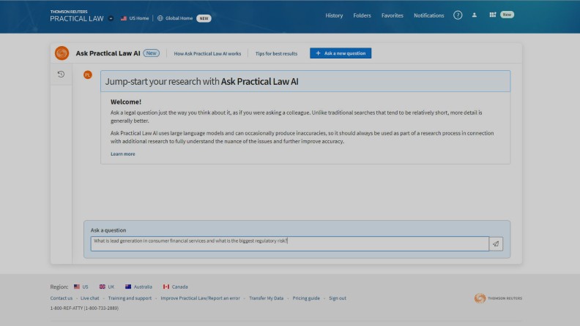Click Ask a new question button
The height and width of the screenshot is (326, 580).
click(x=341, y=53)
